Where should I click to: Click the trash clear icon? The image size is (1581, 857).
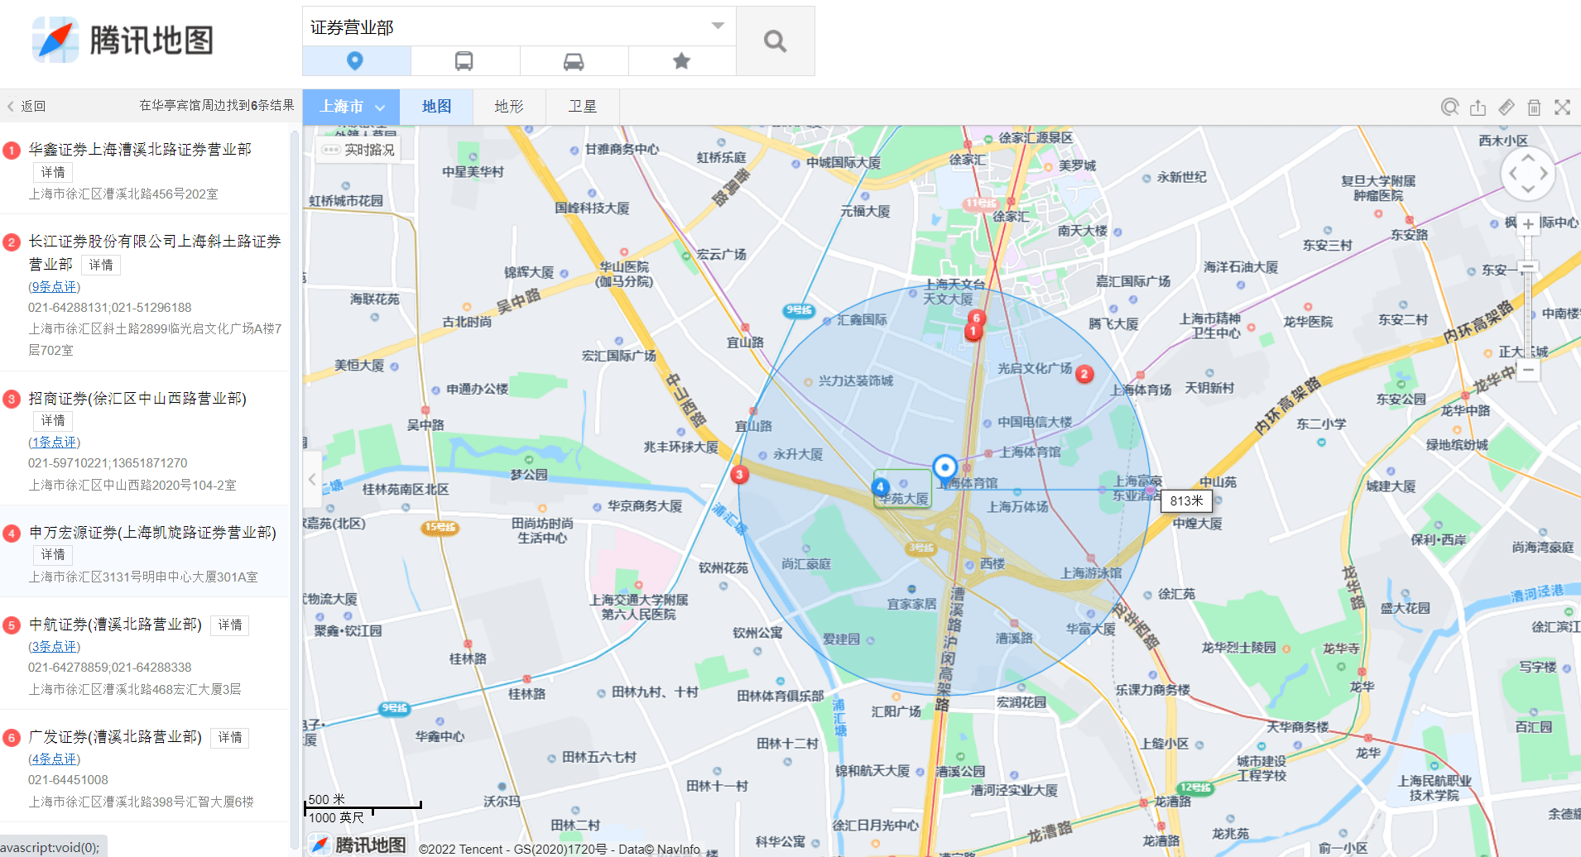1534,108
